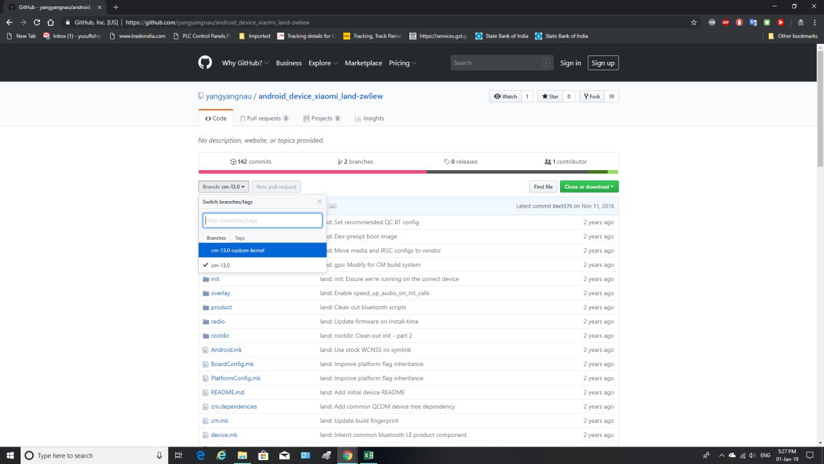
Task: Select the Branches tab in popup
Action: 216,238
